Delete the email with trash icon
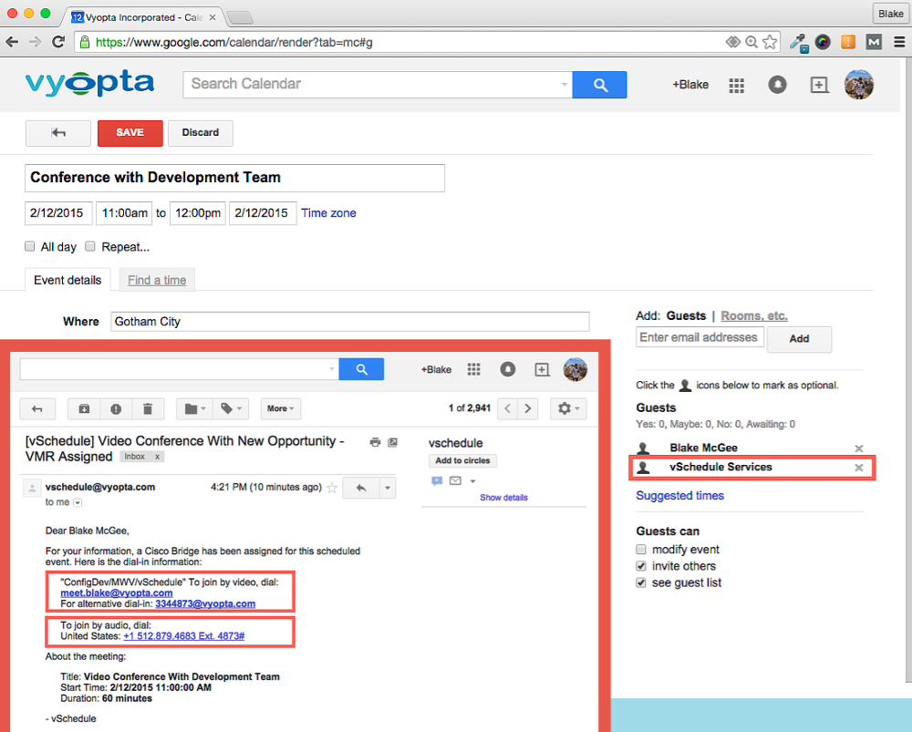The image size is (912, 732). click(x=148, y=408)
